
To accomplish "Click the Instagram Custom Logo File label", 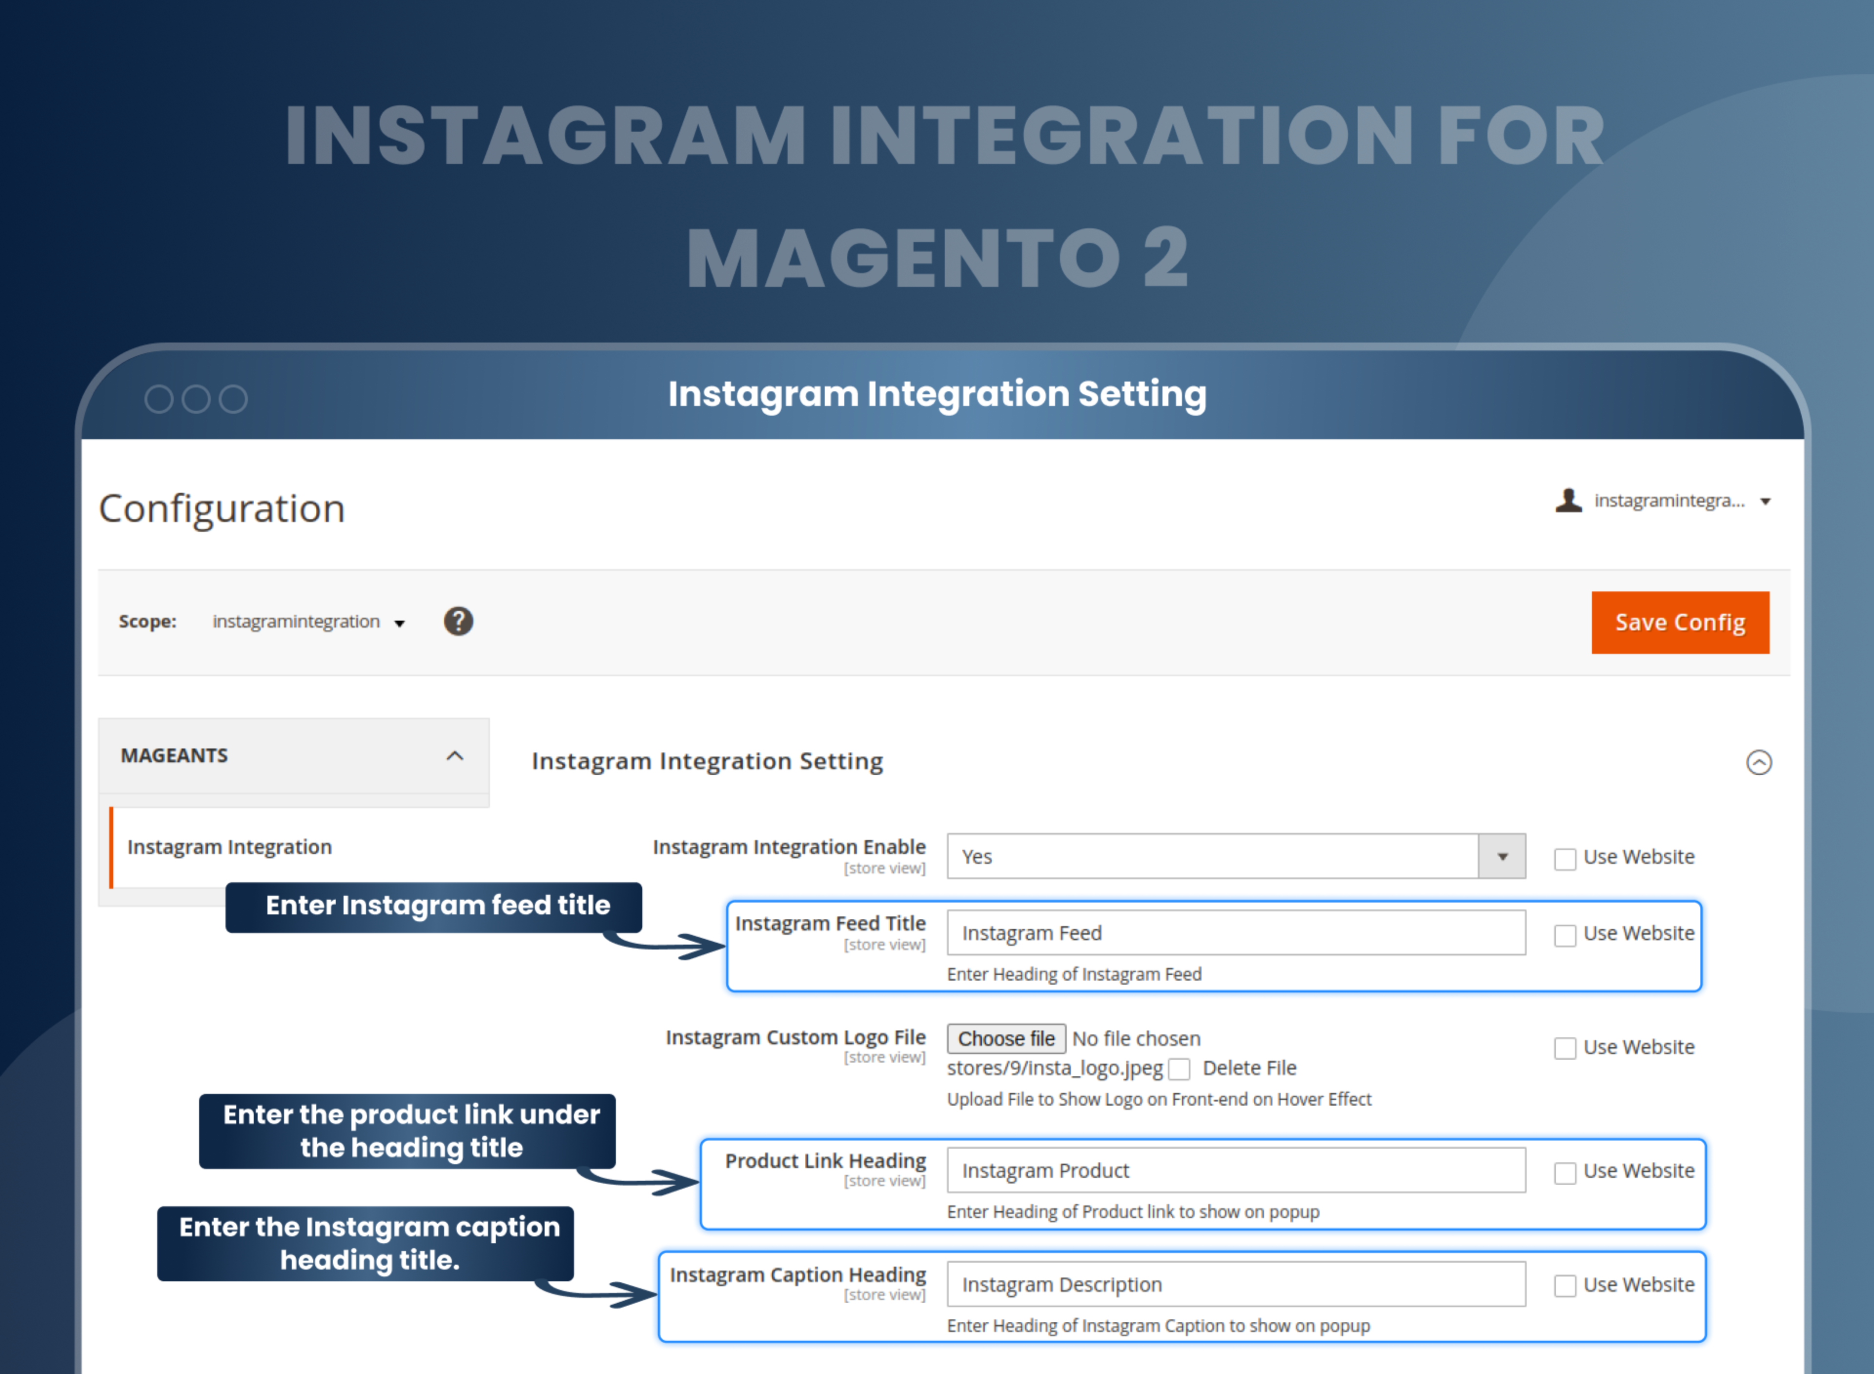I will (x=795, y=1037).
